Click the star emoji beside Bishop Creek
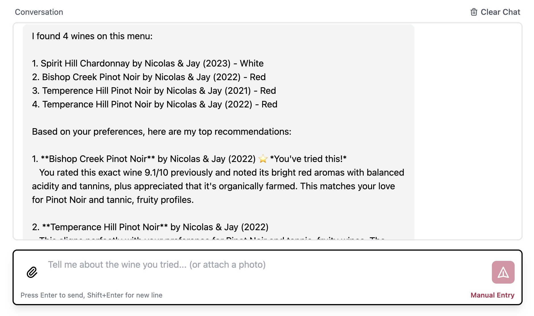This screenshot has width=534, height=316. (263, 159)
